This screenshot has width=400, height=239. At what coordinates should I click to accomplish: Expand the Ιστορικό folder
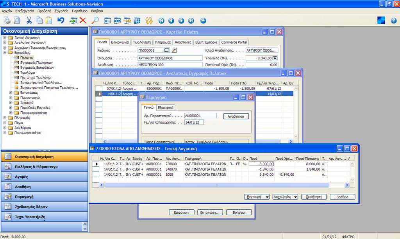tap(11, 103)
